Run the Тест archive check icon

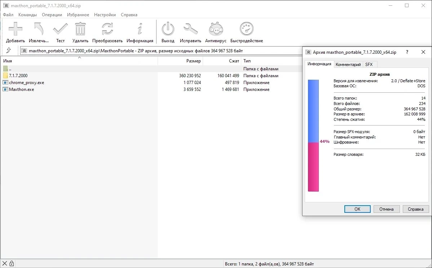(60, 29)
